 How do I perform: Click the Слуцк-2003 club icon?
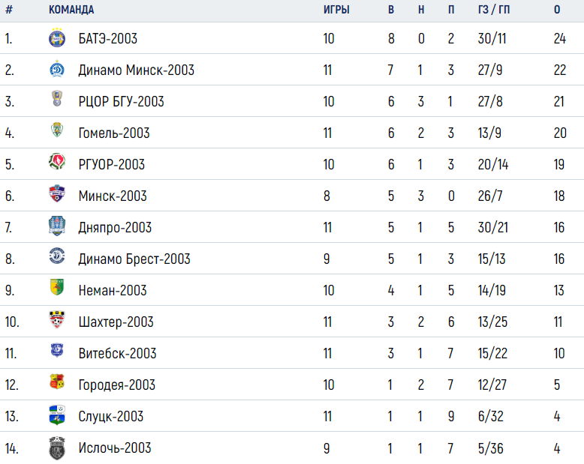57,415
